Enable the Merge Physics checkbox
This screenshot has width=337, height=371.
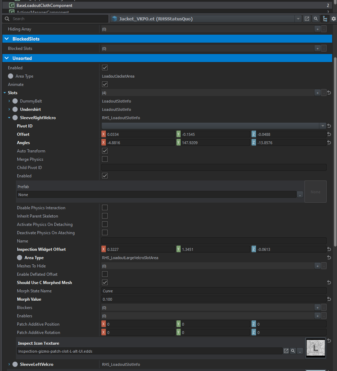click(x=105, y=159)
